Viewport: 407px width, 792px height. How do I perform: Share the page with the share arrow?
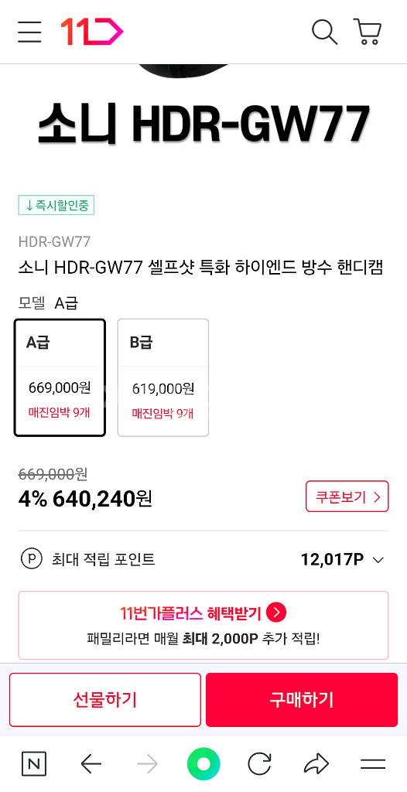[316, 764]
